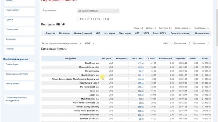
Task: Toggle the НКД checkbox
Action: click(170, 43)
